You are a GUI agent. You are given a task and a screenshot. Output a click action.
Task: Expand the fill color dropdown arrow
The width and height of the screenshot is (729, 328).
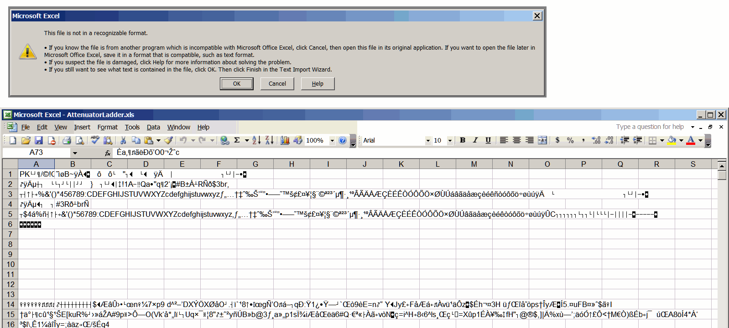[x=681, y=140]
